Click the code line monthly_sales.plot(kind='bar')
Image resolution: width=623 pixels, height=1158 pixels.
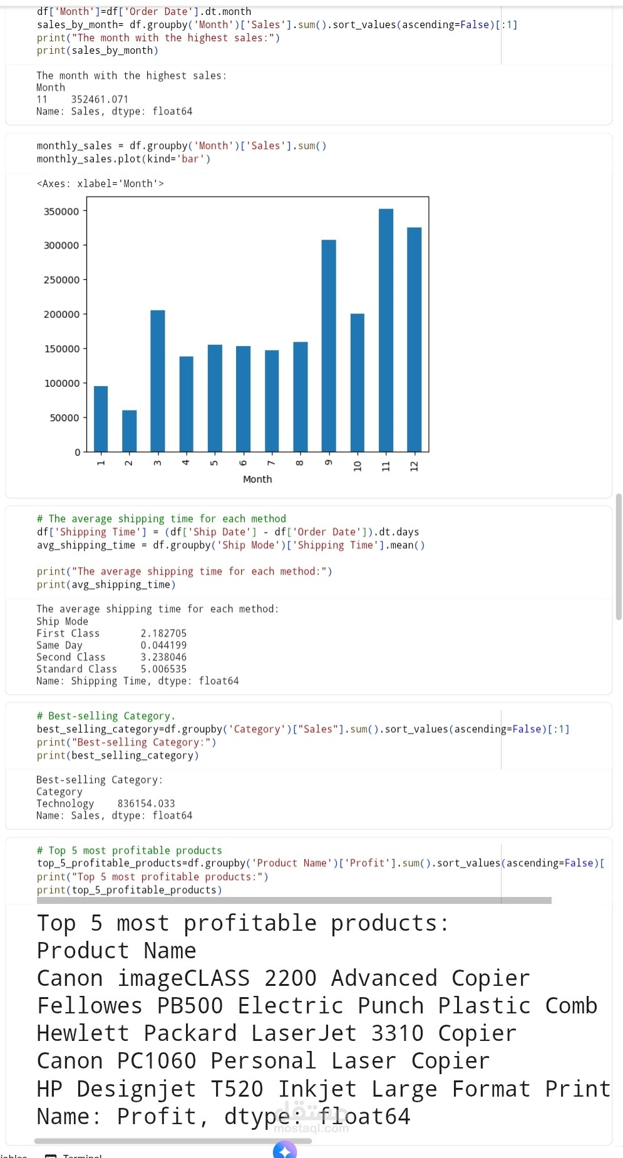tap(123, 159)
